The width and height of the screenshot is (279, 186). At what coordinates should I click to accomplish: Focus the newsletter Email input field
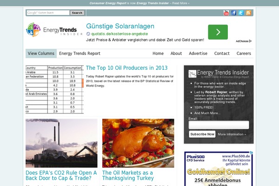[219, 125]
